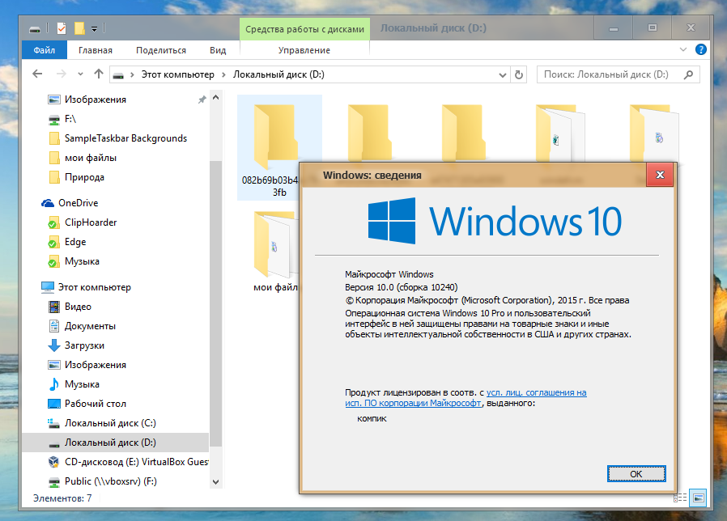
Task: Click the Properties icon in quick access toolbar
Action: [62, 29]
